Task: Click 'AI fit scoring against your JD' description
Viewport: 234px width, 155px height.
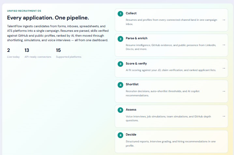Action: pos(171,70)
